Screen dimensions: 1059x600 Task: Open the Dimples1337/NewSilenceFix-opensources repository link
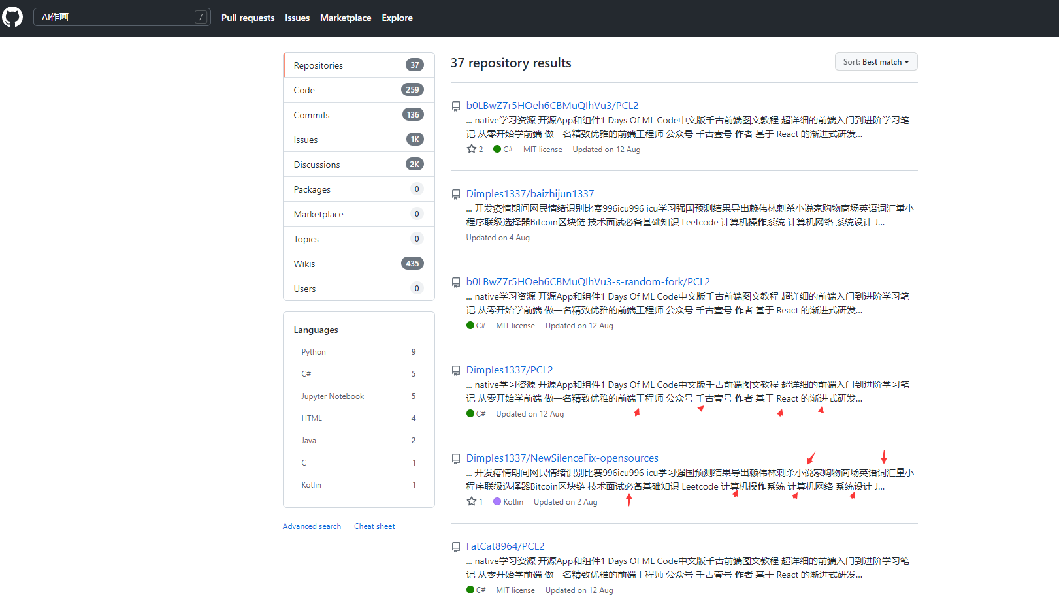point(562,458)
